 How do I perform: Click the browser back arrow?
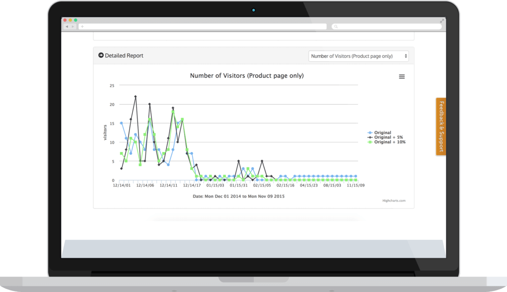[x=67, y=26]
